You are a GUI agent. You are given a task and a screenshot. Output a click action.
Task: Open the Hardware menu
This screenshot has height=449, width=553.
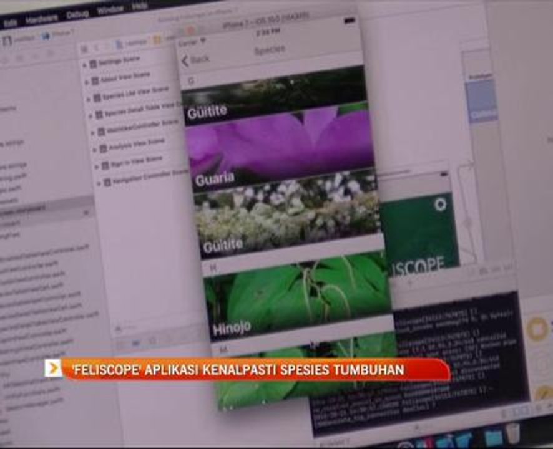pyautogui.click(x=41, y=19)
